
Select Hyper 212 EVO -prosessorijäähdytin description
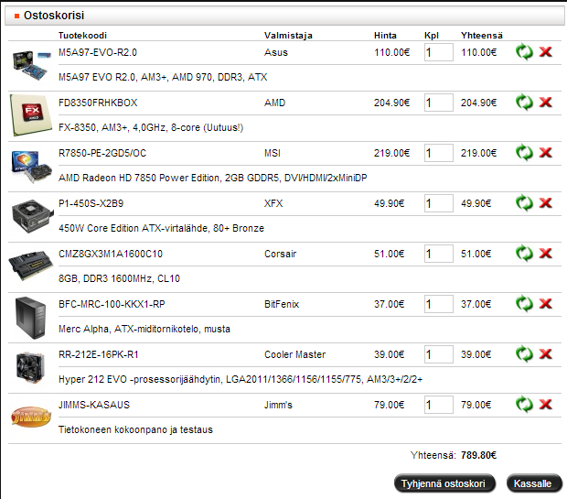(x=241, y=379)
